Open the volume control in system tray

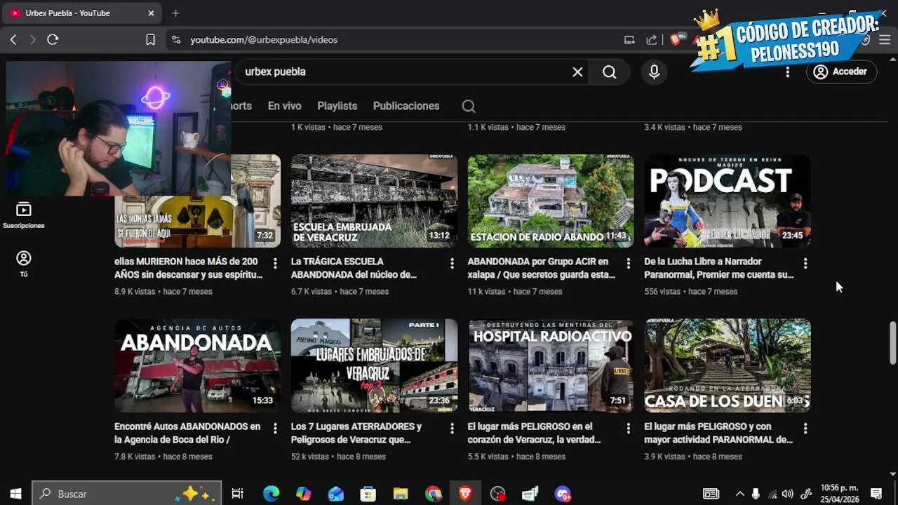[787, 494]
